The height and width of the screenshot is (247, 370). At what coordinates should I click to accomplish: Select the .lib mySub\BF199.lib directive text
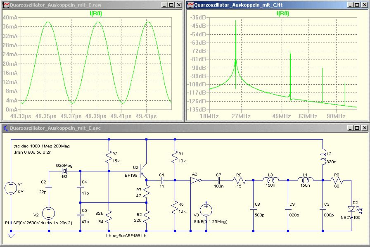(126, 236)
